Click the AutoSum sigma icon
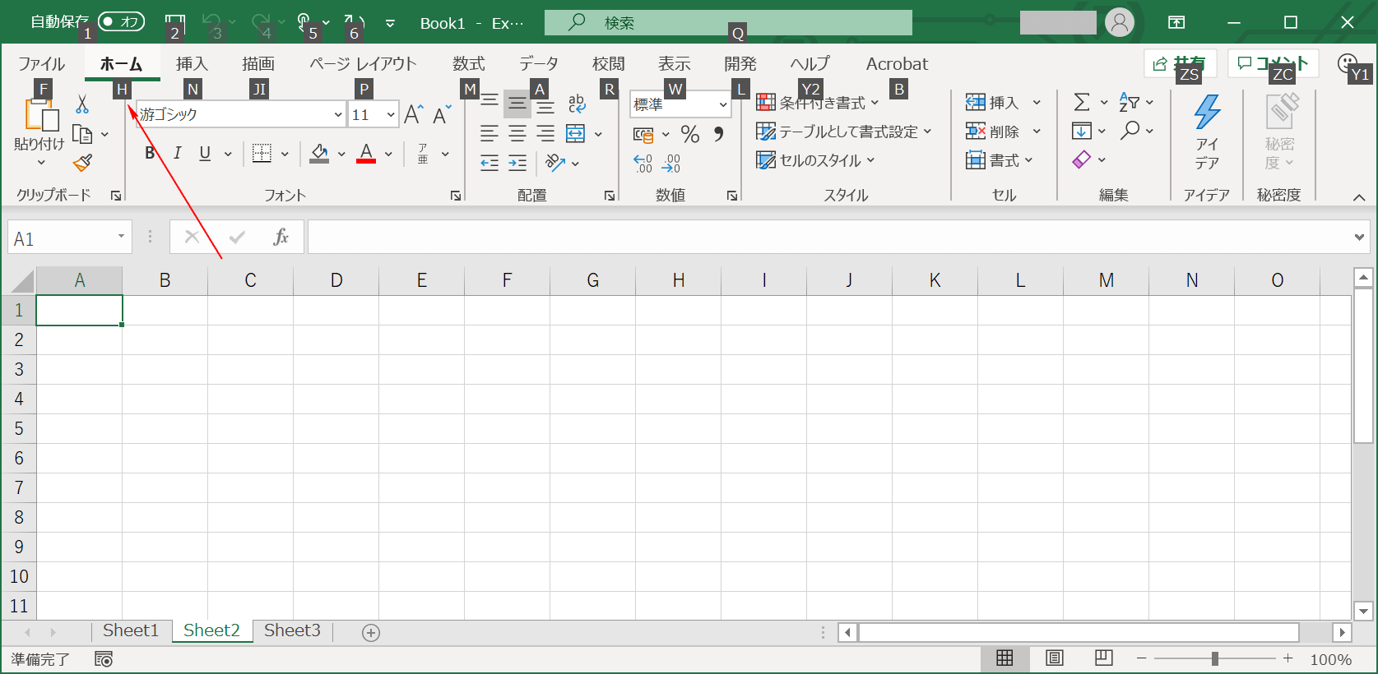 click(x=1082, y=103)
